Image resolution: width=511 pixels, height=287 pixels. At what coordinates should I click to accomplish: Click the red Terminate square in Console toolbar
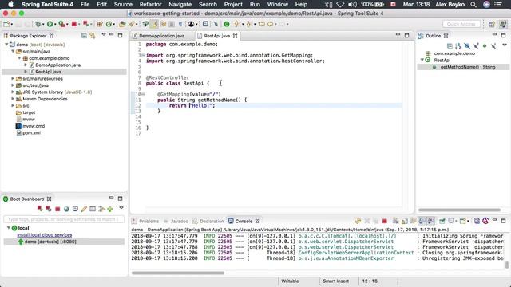pyautogui.click(x=385, y=222)
